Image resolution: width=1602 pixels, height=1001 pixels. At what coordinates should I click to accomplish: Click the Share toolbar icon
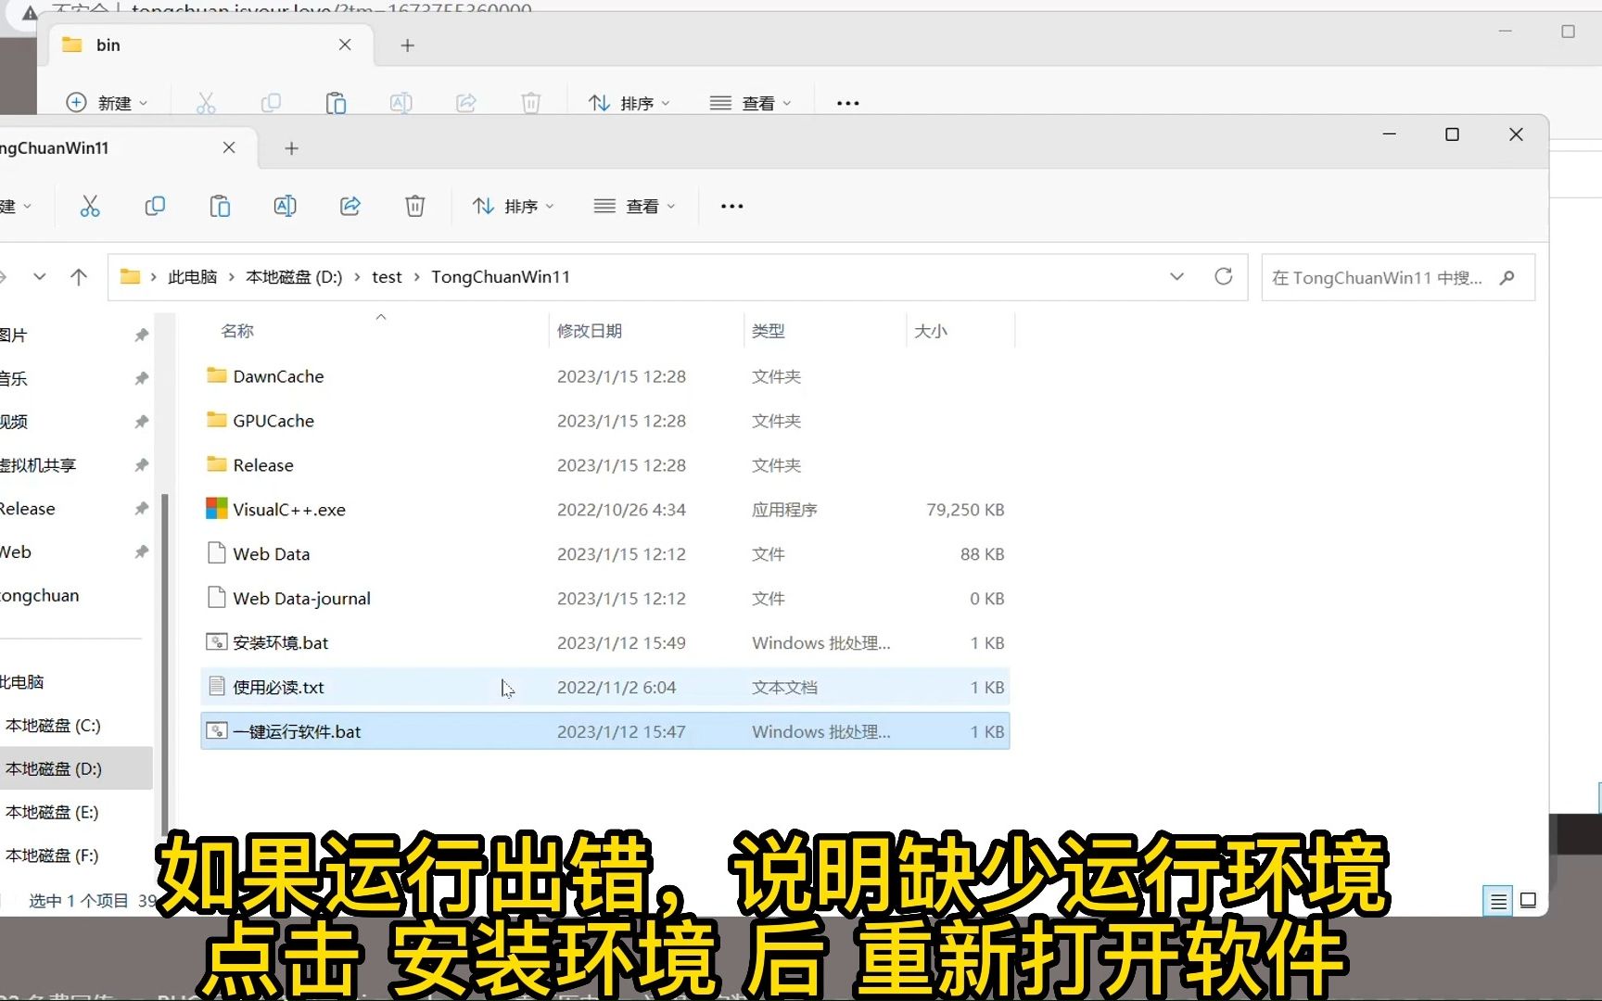coord(350,206)
